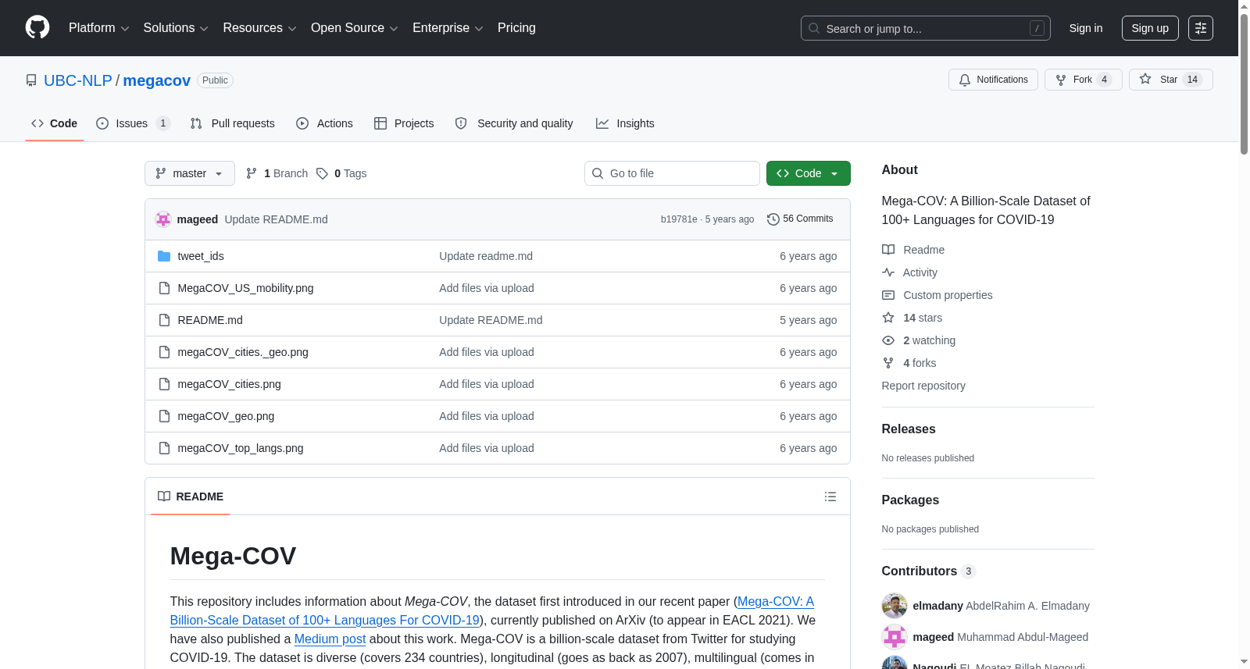Click the Medium post link
Image resolution: width=1250 pixels, height=669 pixels.
click(x=330, y=639)
